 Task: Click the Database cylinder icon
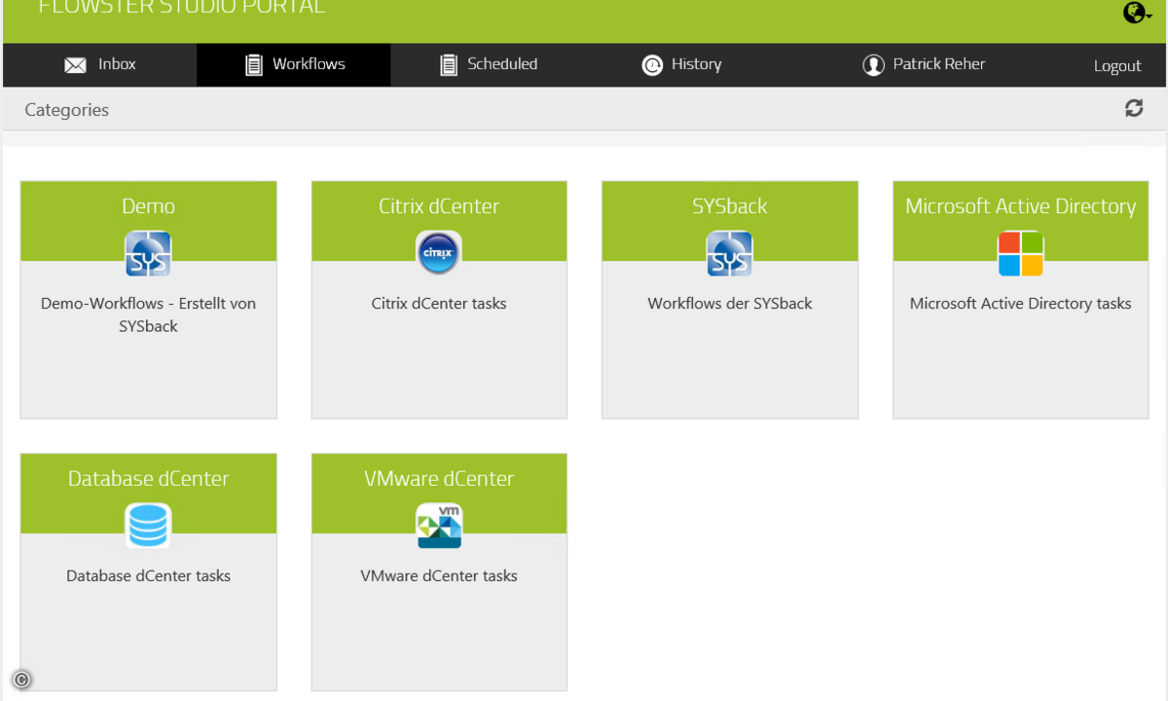[148, 527]
